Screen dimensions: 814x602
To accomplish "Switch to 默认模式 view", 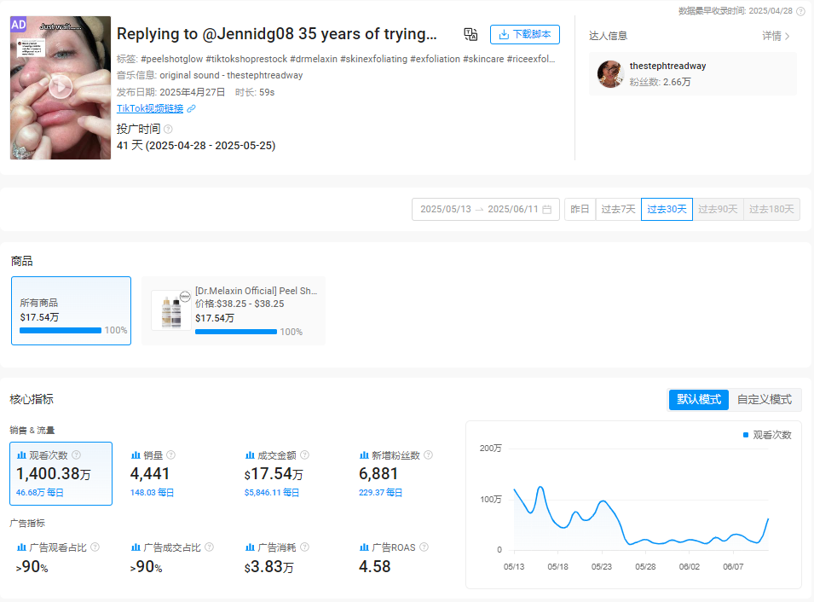I will pyautogui.click(x=698, y=399).
